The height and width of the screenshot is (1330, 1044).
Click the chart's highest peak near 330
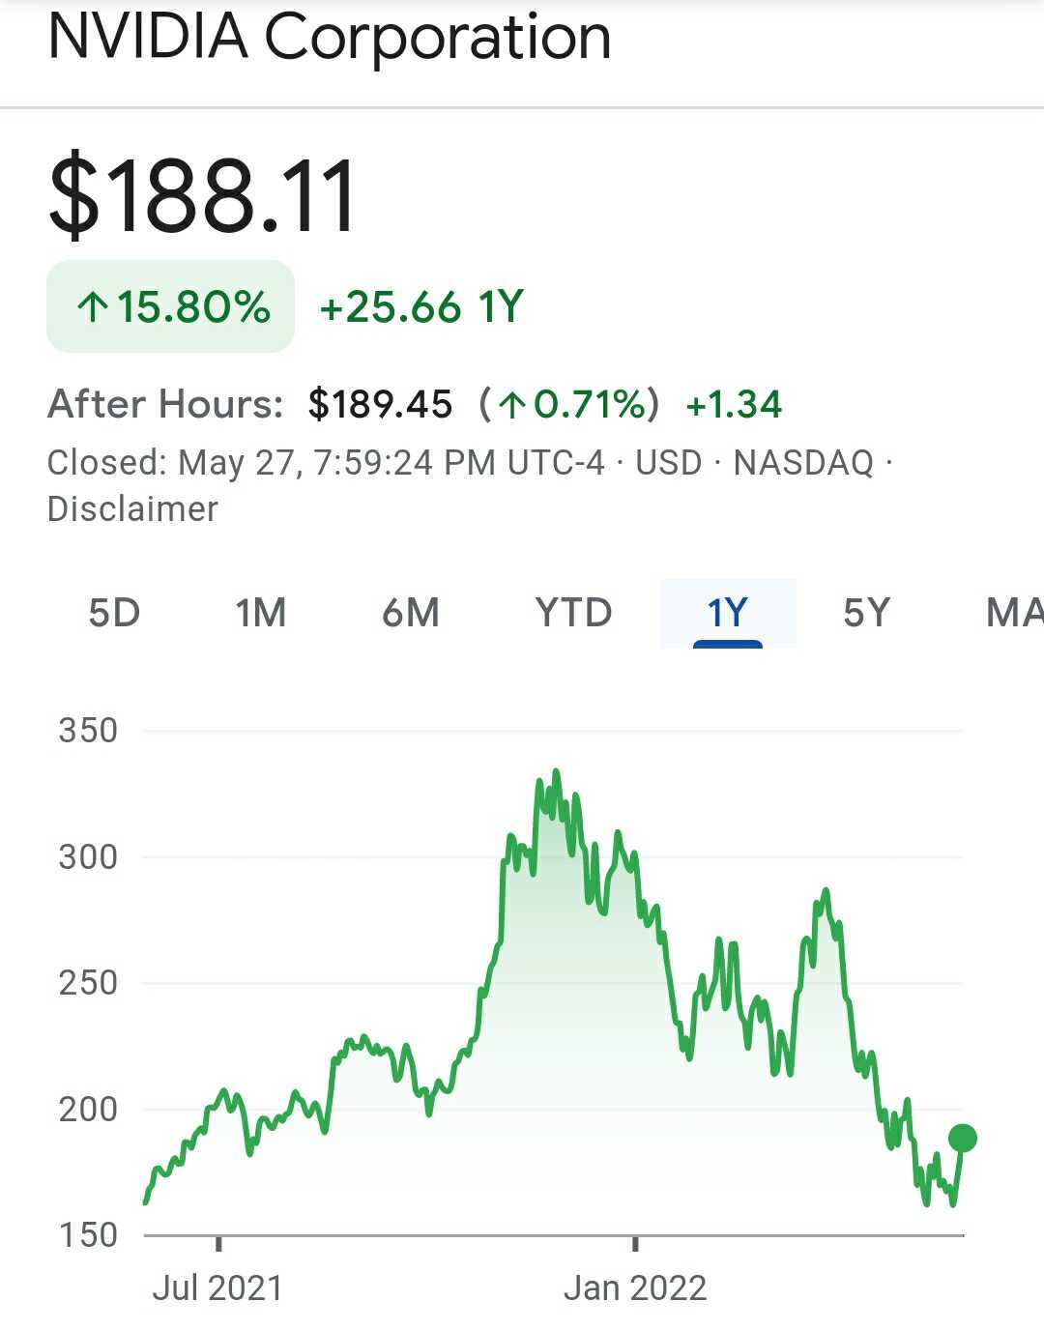(555, 772)
